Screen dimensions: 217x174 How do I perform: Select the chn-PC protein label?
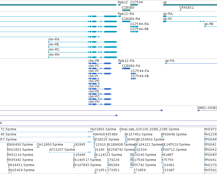pyautogui.click(x=94, y=66)
